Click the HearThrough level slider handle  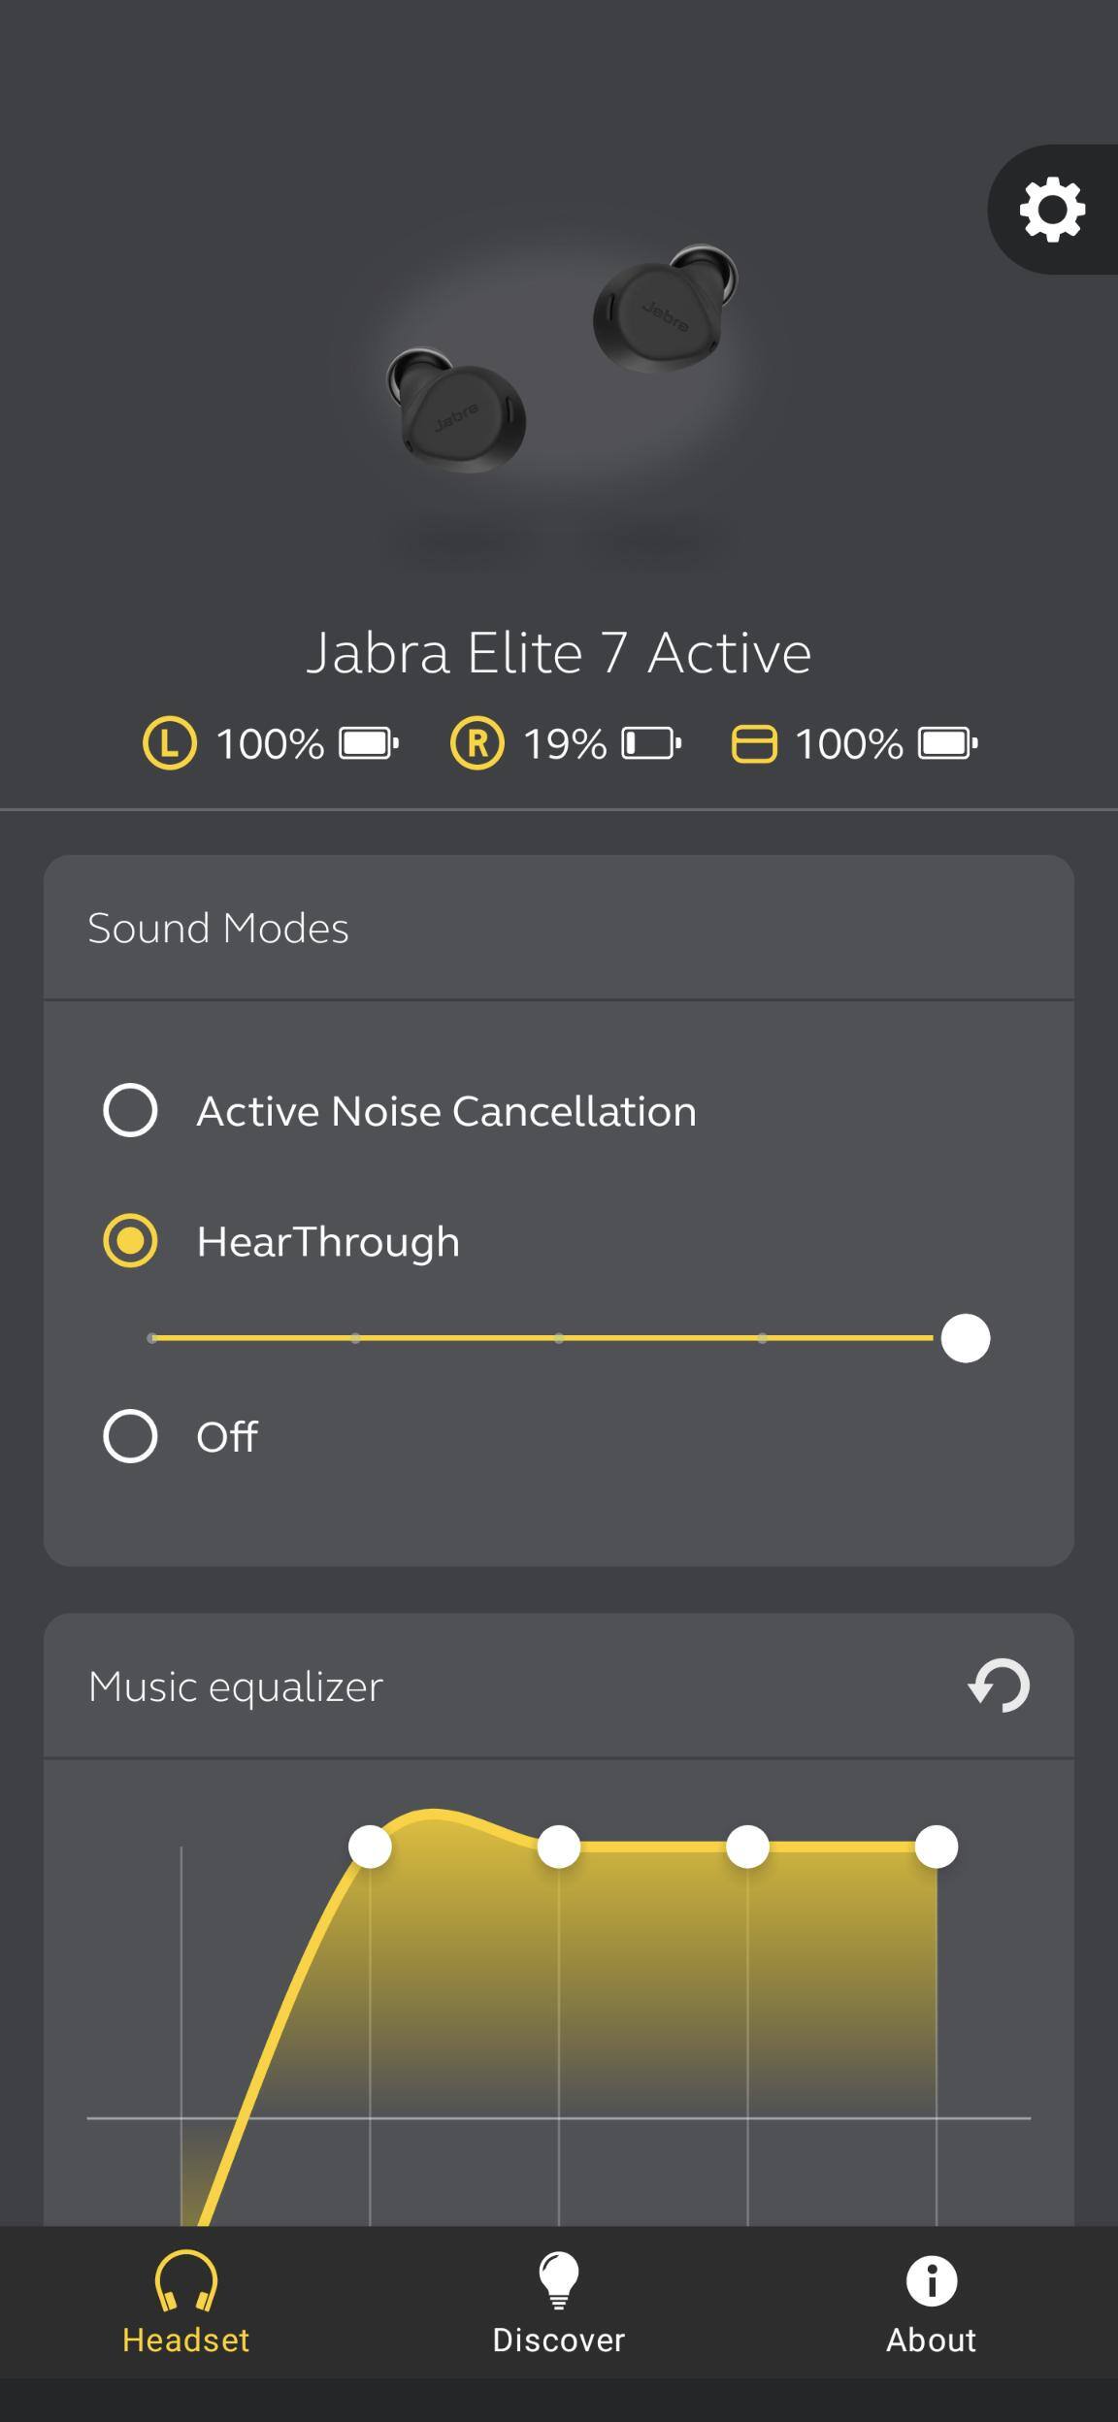(x=965, y=1338)
